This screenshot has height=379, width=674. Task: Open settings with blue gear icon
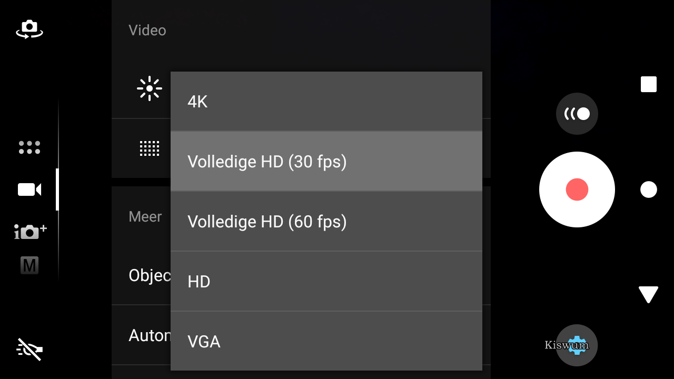(577, 345)
